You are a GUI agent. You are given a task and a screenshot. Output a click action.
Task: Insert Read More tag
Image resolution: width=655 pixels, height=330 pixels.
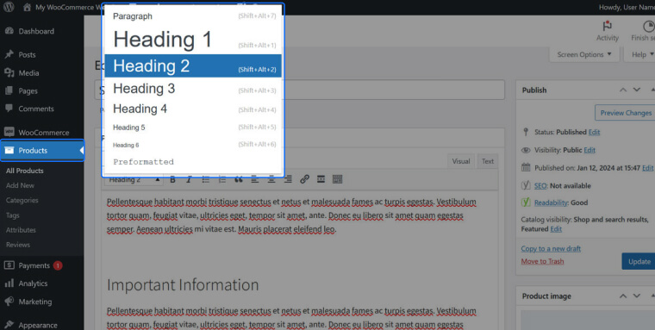321,179
